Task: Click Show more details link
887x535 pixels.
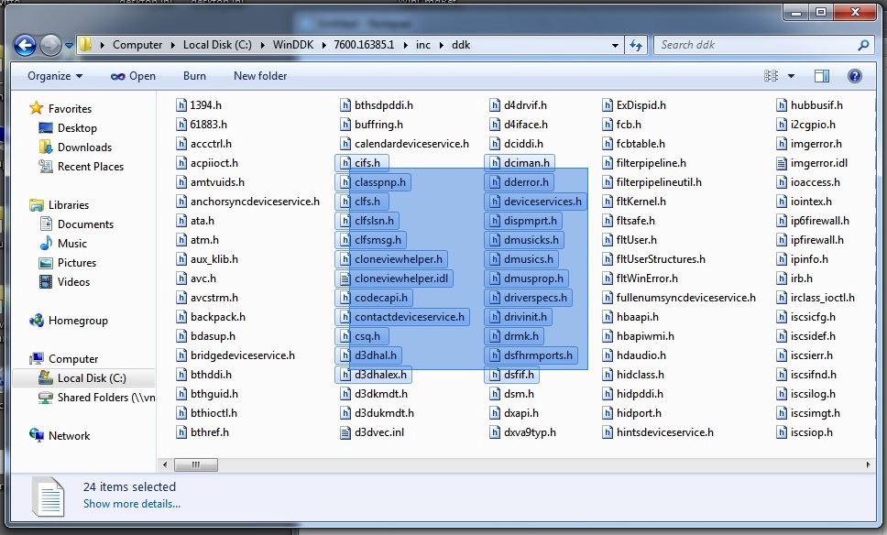Action: pos(132,503)
